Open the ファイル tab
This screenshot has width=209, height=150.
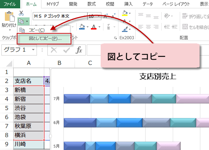[10, 4]
